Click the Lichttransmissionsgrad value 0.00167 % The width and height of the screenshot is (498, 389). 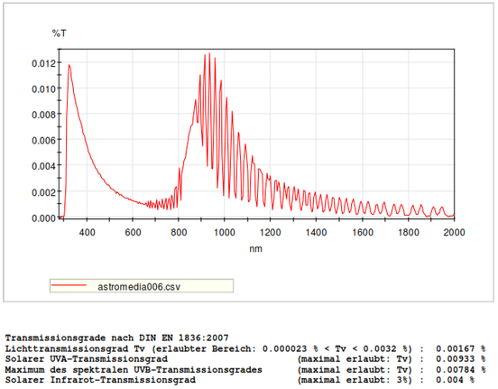460,348
